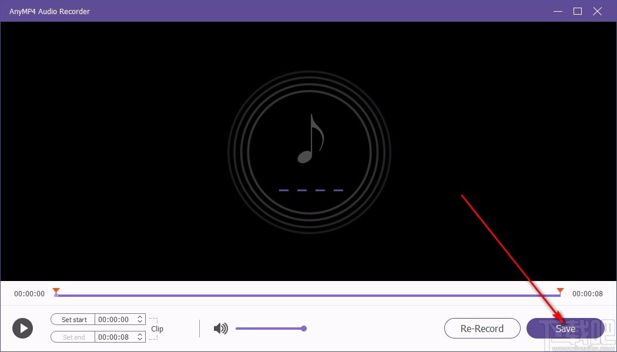Start a Re-Record session
The height and width of the screenshot is (352, 617).
pos(482,329)
